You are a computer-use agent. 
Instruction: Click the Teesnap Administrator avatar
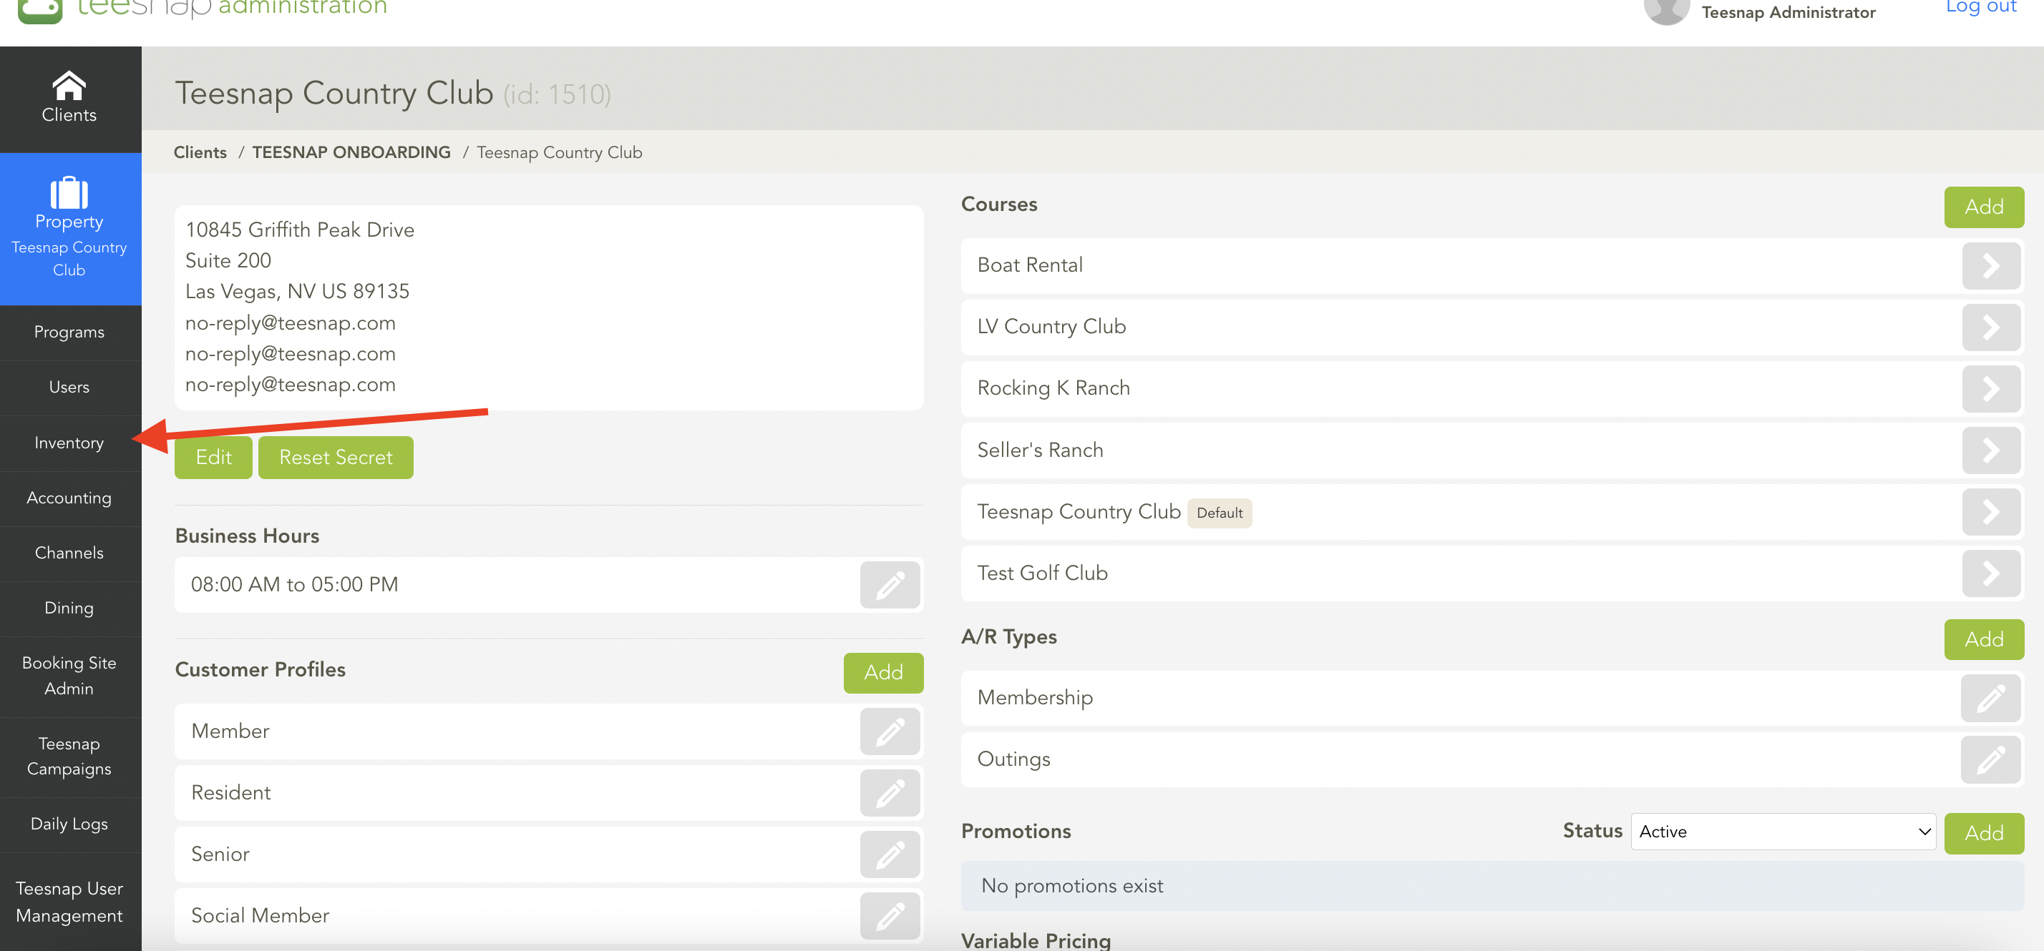[1665, 11]
